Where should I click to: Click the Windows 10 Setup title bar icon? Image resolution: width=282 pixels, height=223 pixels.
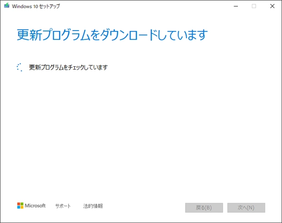7,6
